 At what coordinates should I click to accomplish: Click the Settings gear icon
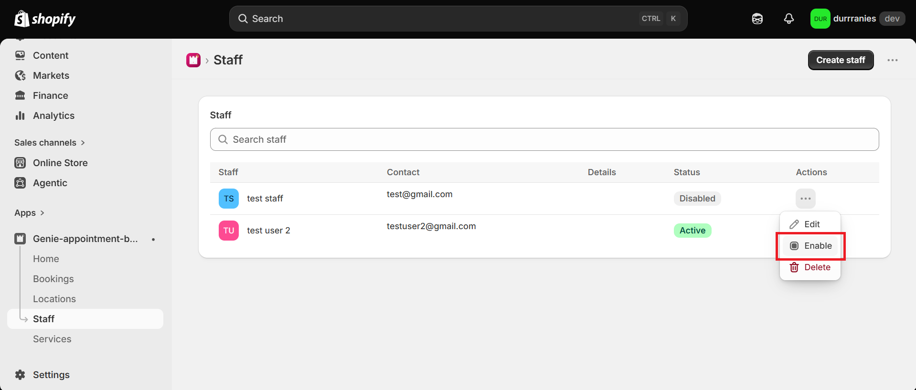point(20,375)
